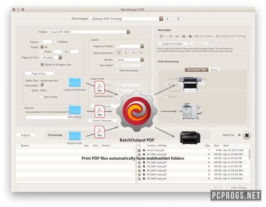Click the minus button below the Queue list
This screenshot has width=266, height=207.
[18, 187]
